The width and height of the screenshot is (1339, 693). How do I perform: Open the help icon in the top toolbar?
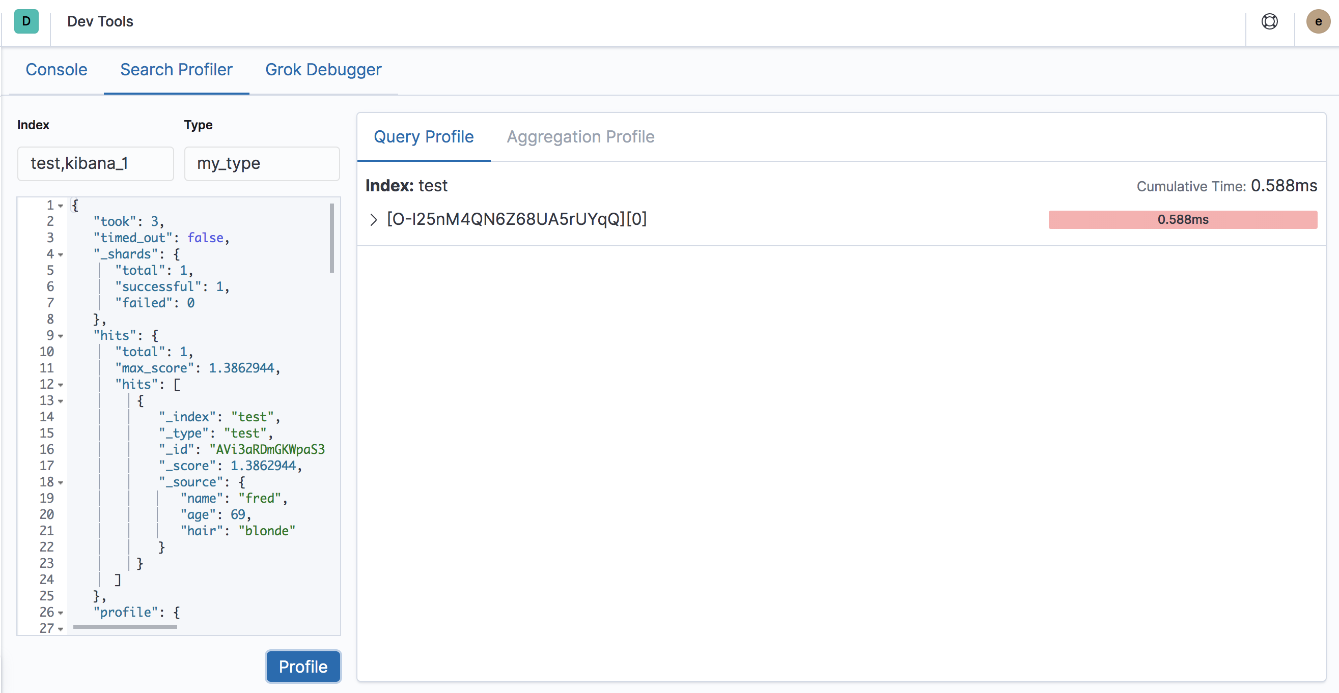(1269, 21)
